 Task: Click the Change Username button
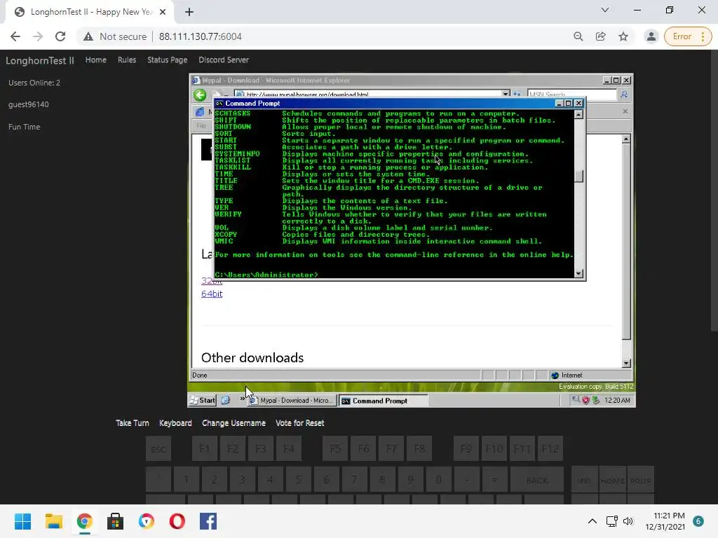[x=233, y=423]
